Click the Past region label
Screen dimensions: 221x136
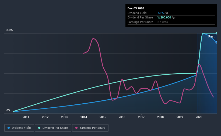[x=211, y=36]
